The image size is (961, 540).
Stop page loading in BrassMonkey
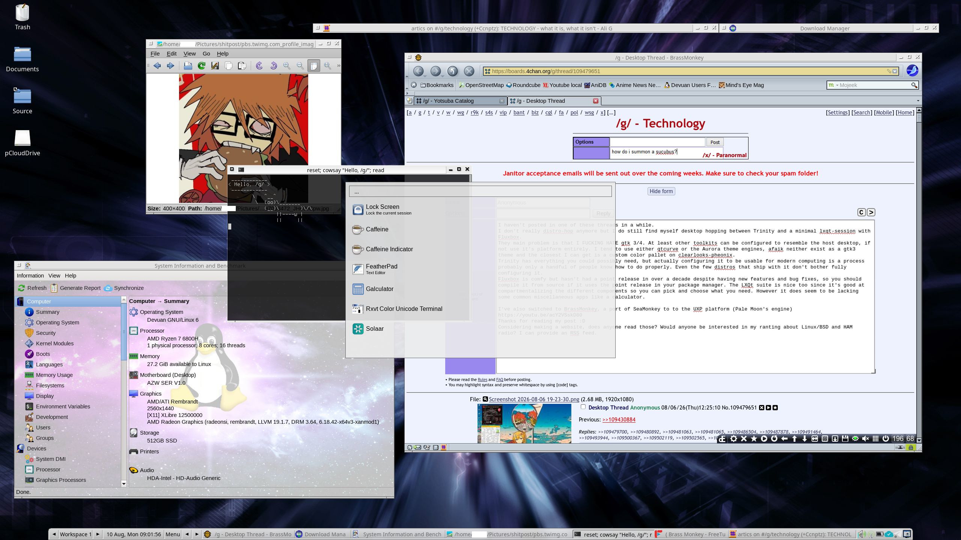tap(469, 71)
